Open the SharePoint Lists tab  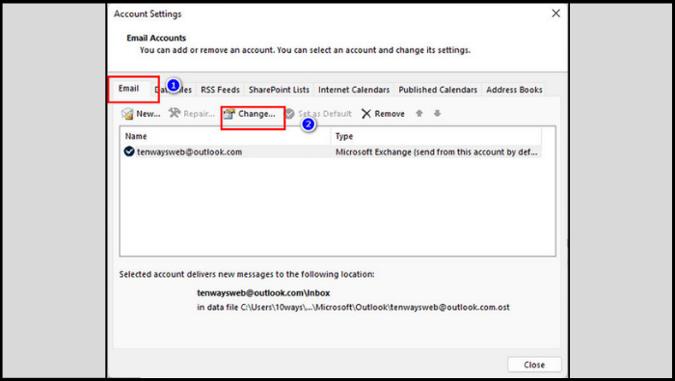click(x=279, y=90)
